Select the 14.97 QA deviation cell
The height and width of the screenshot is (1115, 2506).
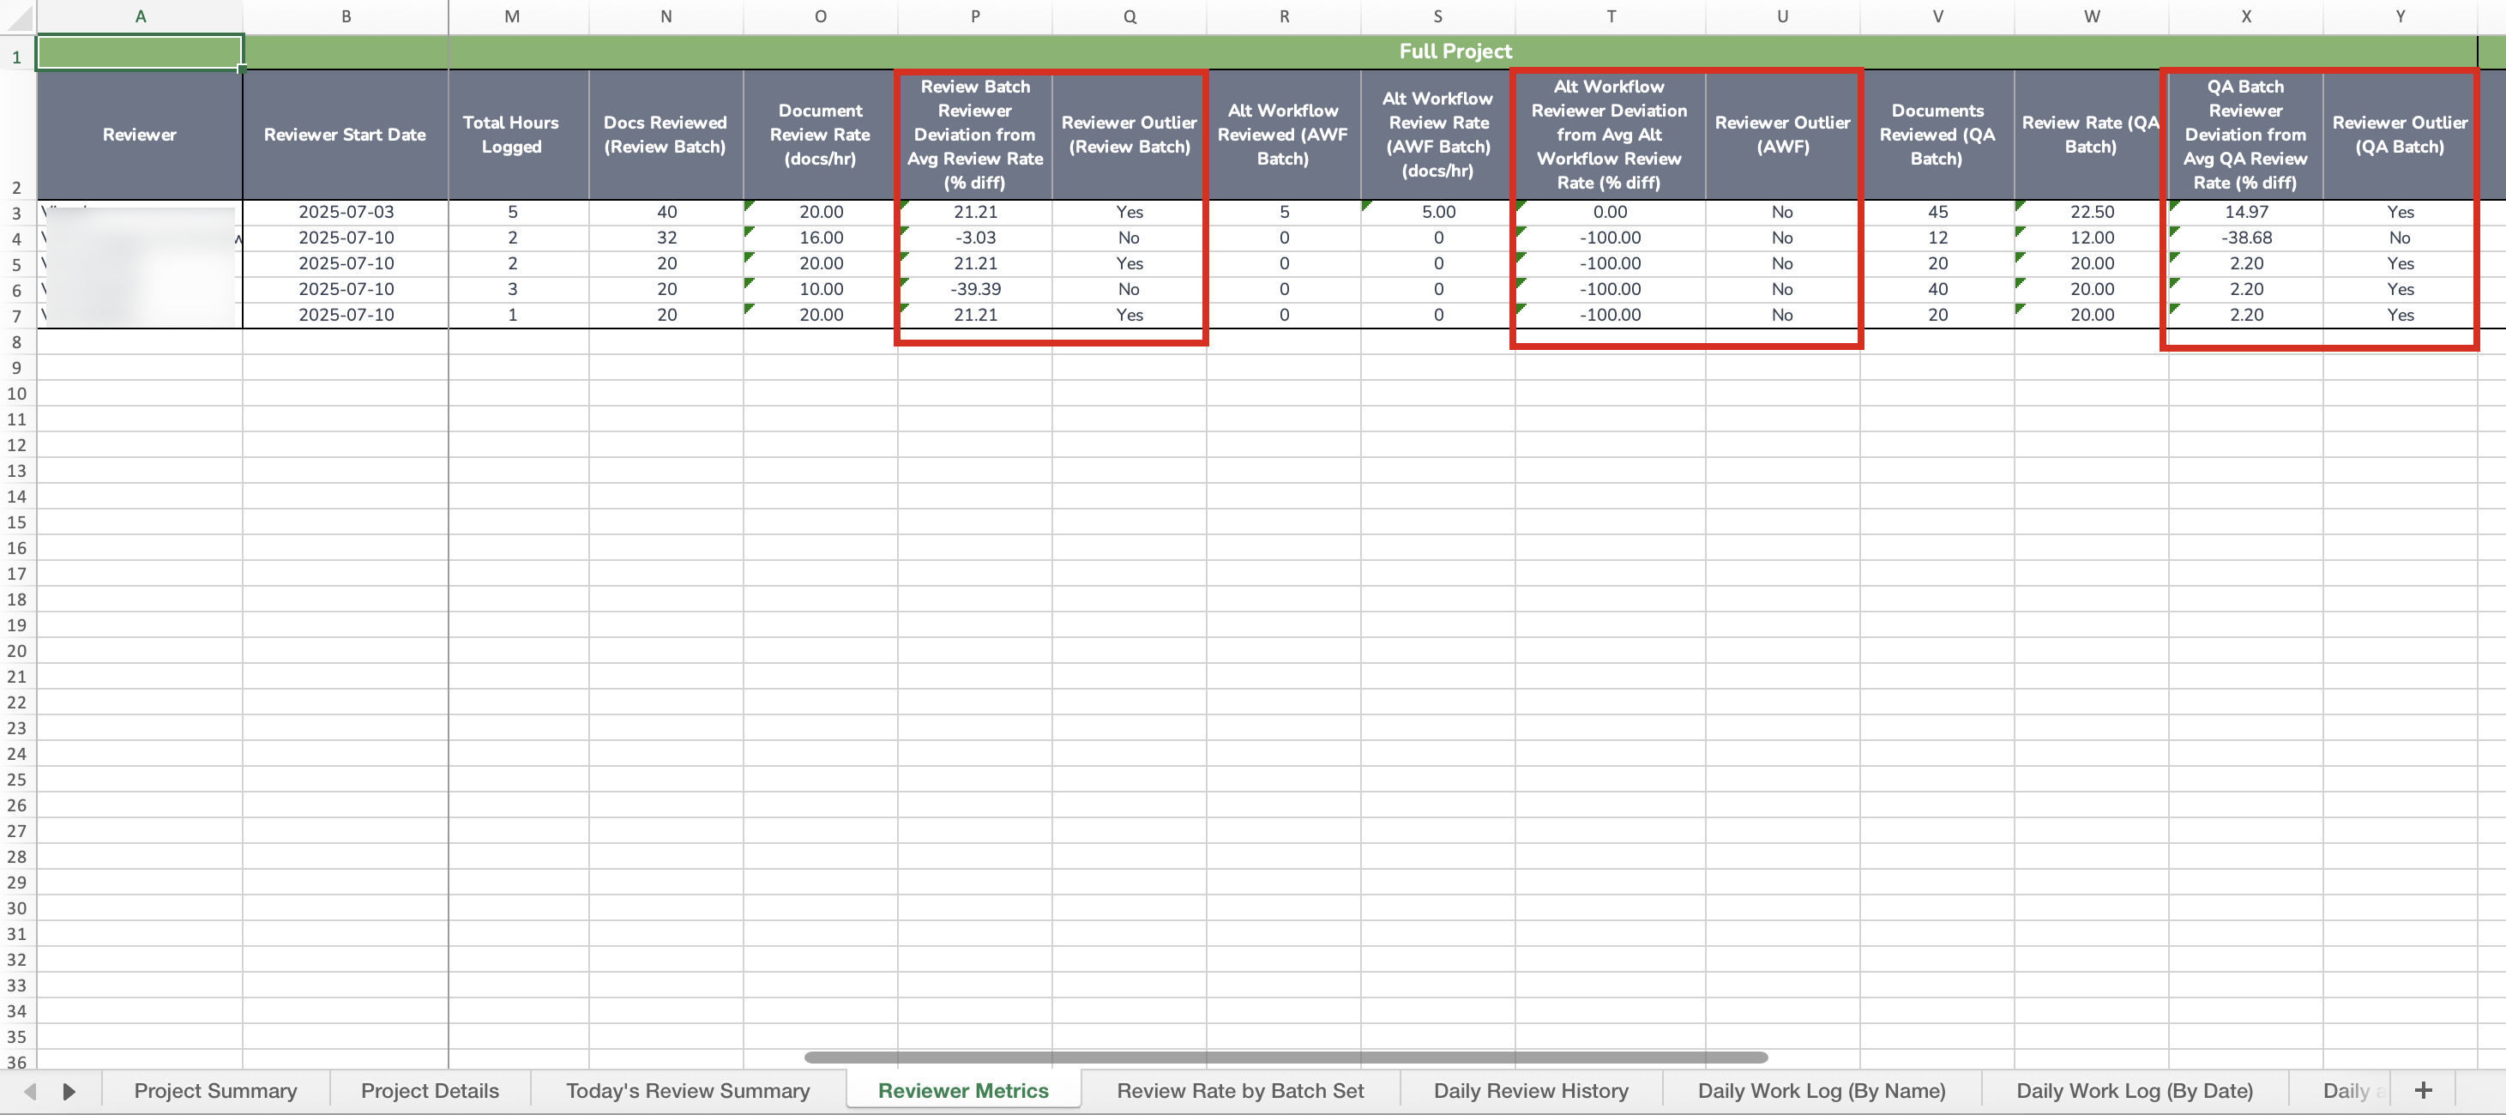click(x=2245, y=212)
